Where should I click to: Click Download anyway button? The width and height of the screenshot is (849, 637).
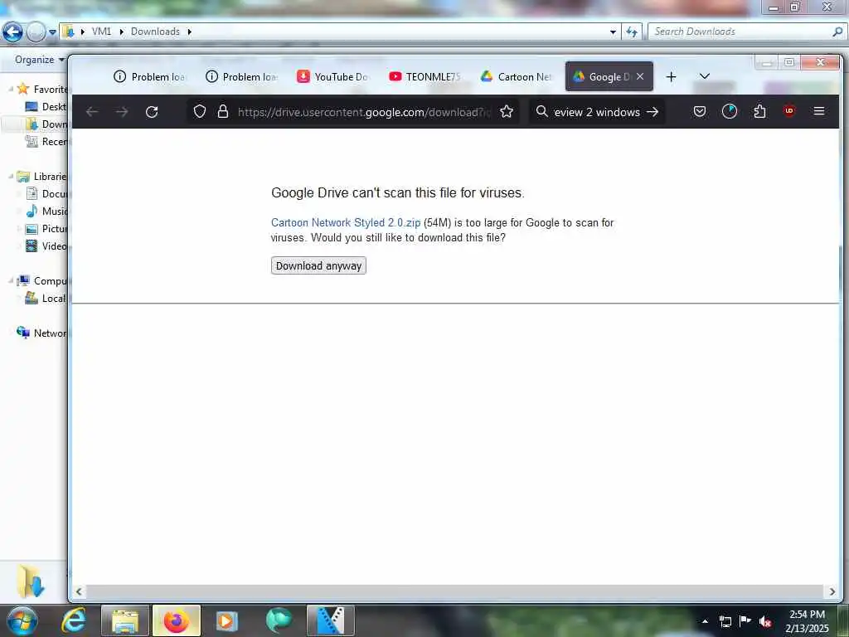tap(318, 265)
